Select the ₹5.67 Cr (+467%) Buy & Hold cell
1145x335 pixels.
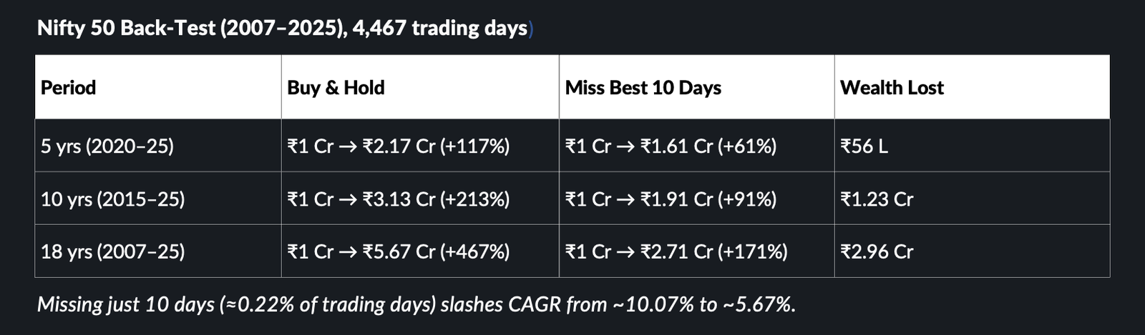[x=399, y=252]
